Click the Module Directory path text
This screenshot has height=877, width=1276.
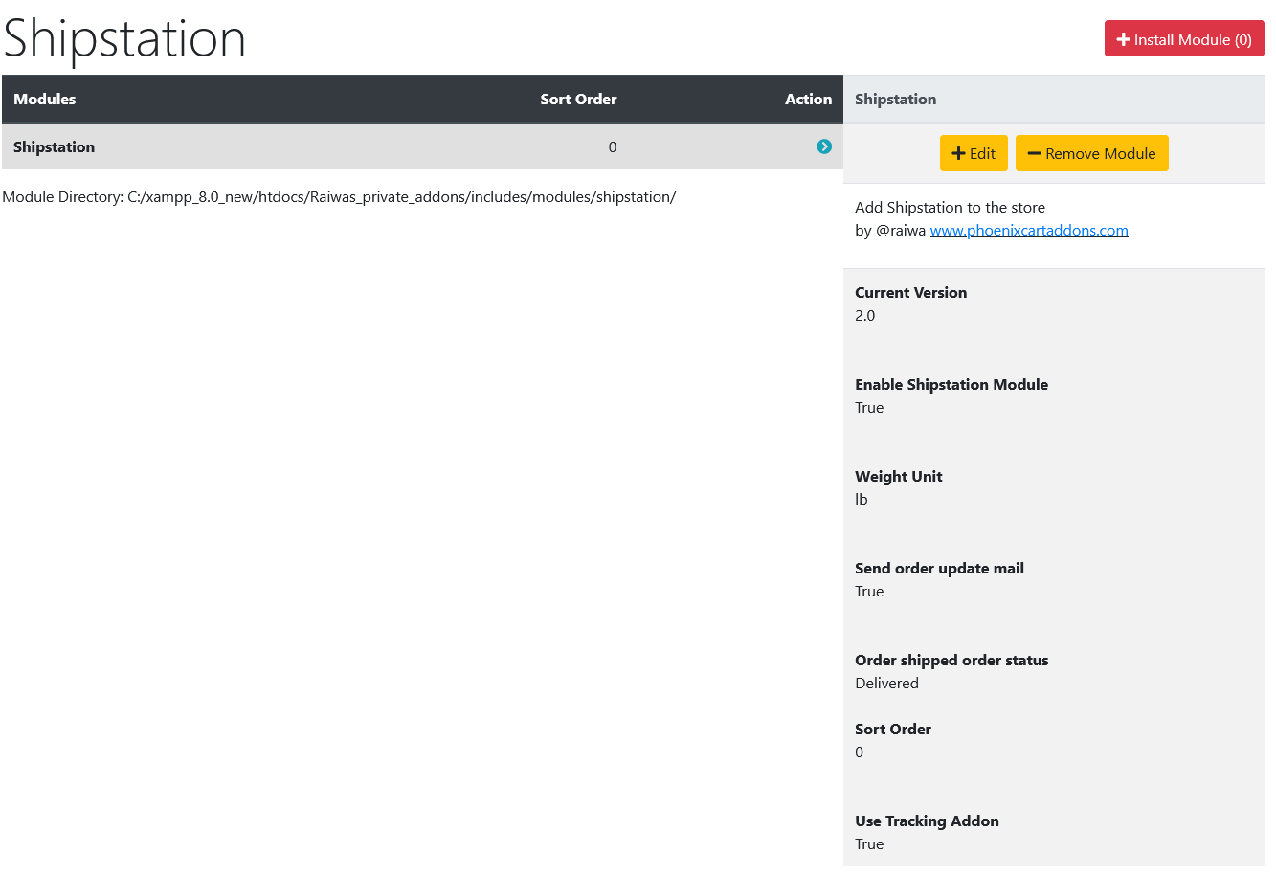339,196
